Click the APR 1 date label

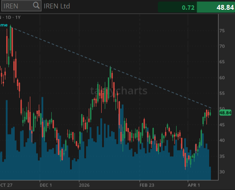194,185
